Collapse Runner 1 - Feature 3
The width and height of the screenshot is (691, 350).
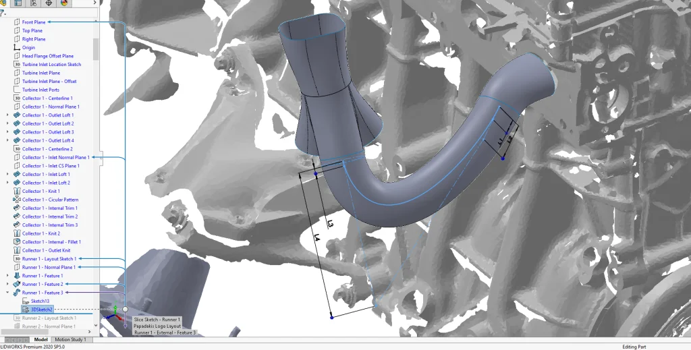pos(7,292)
